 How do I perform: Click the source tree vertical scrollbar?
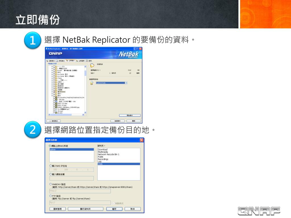pos(85,89)
